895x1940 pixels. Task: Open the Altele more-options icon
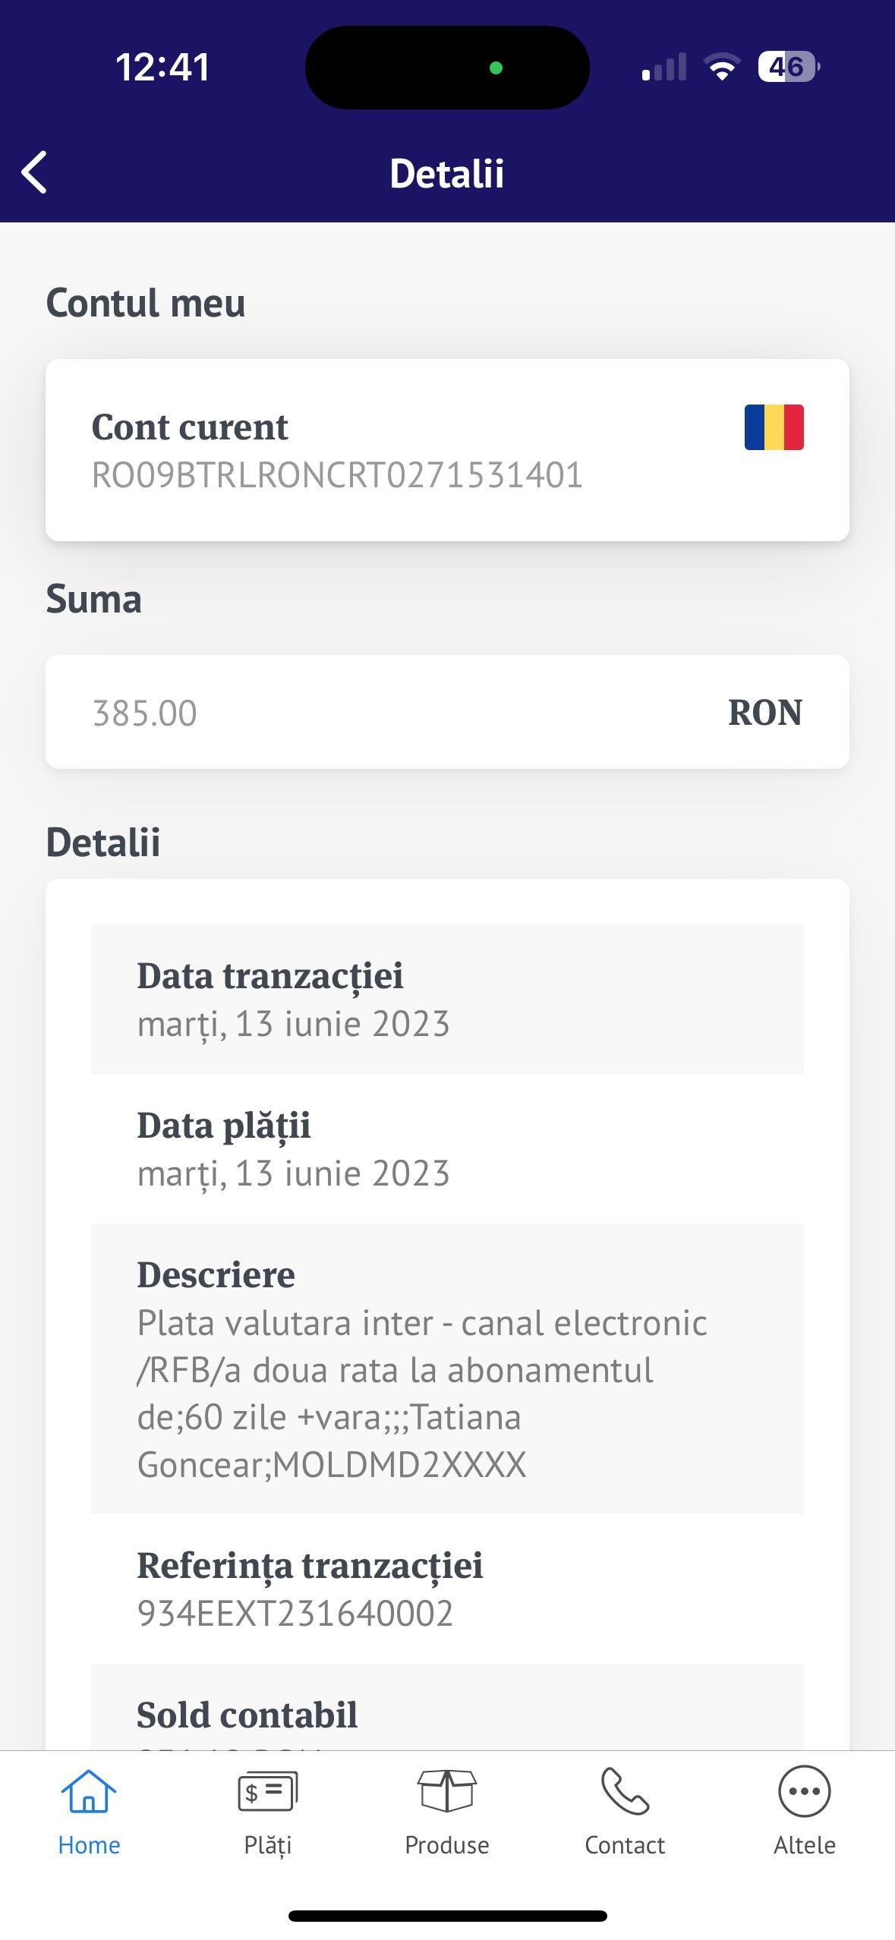click(804, 1791)
